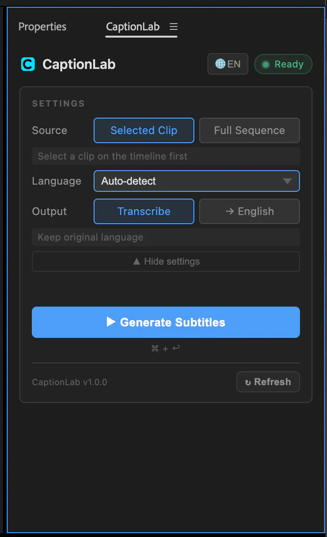Screen dimensions: 327x537
Task: Switch interface language via EN globe button
Action: click(x=228, y=64)
